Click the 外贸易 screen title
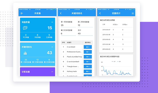The height and width of the screenshot is (93, 158). (38, 13)
